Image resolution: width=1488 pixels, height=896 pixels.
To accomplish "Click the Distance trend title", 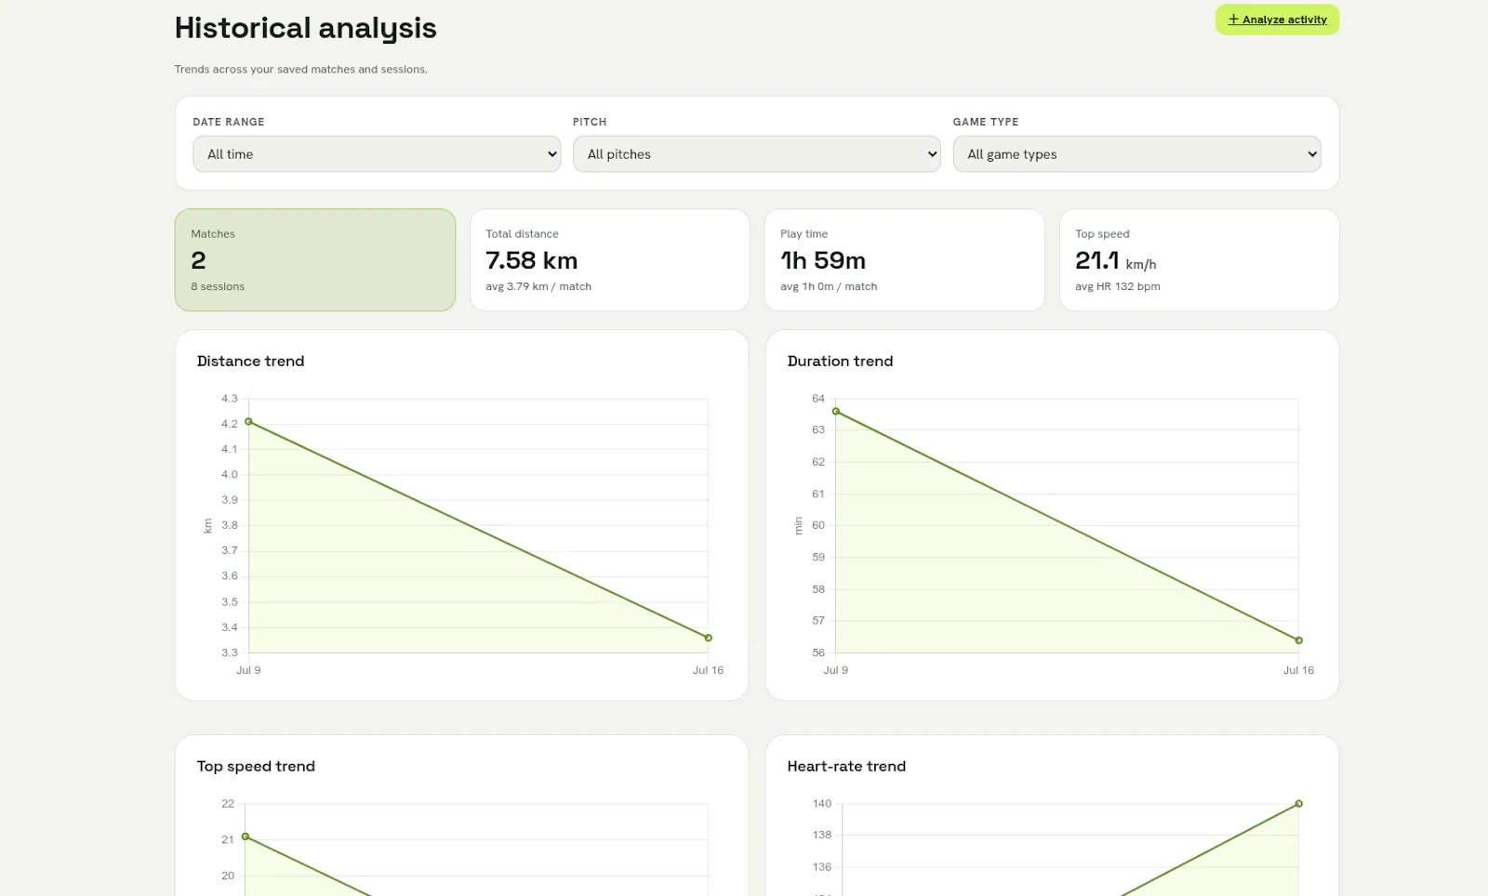I will 250,362.
